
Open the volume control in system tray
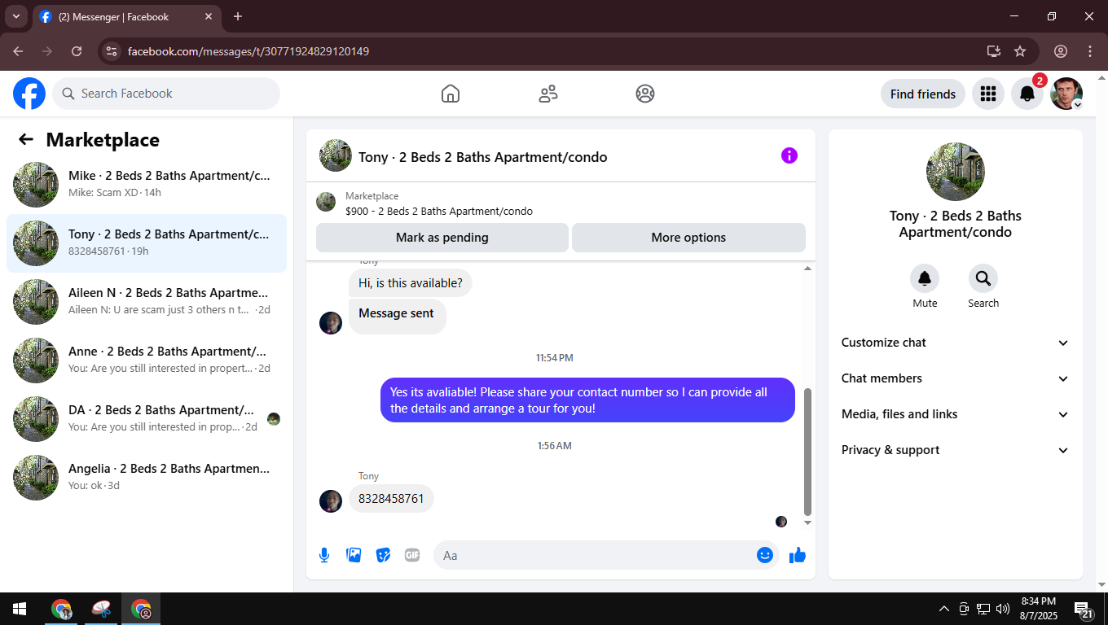pyautogui.click(x=1003, y=609)
